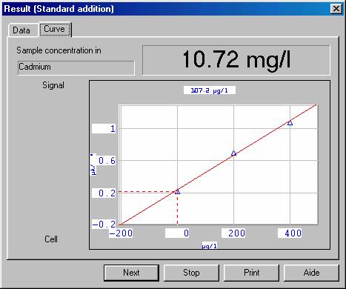Click the Next button
The image size is (346, 289).
click(131, 273)
